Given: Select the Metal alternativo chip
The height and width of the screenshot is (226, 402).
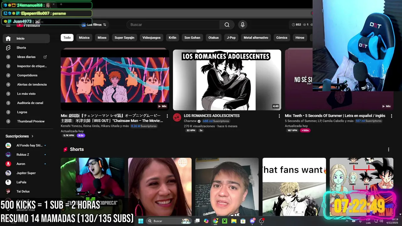Looking at the screenshot, I should 256,38.
